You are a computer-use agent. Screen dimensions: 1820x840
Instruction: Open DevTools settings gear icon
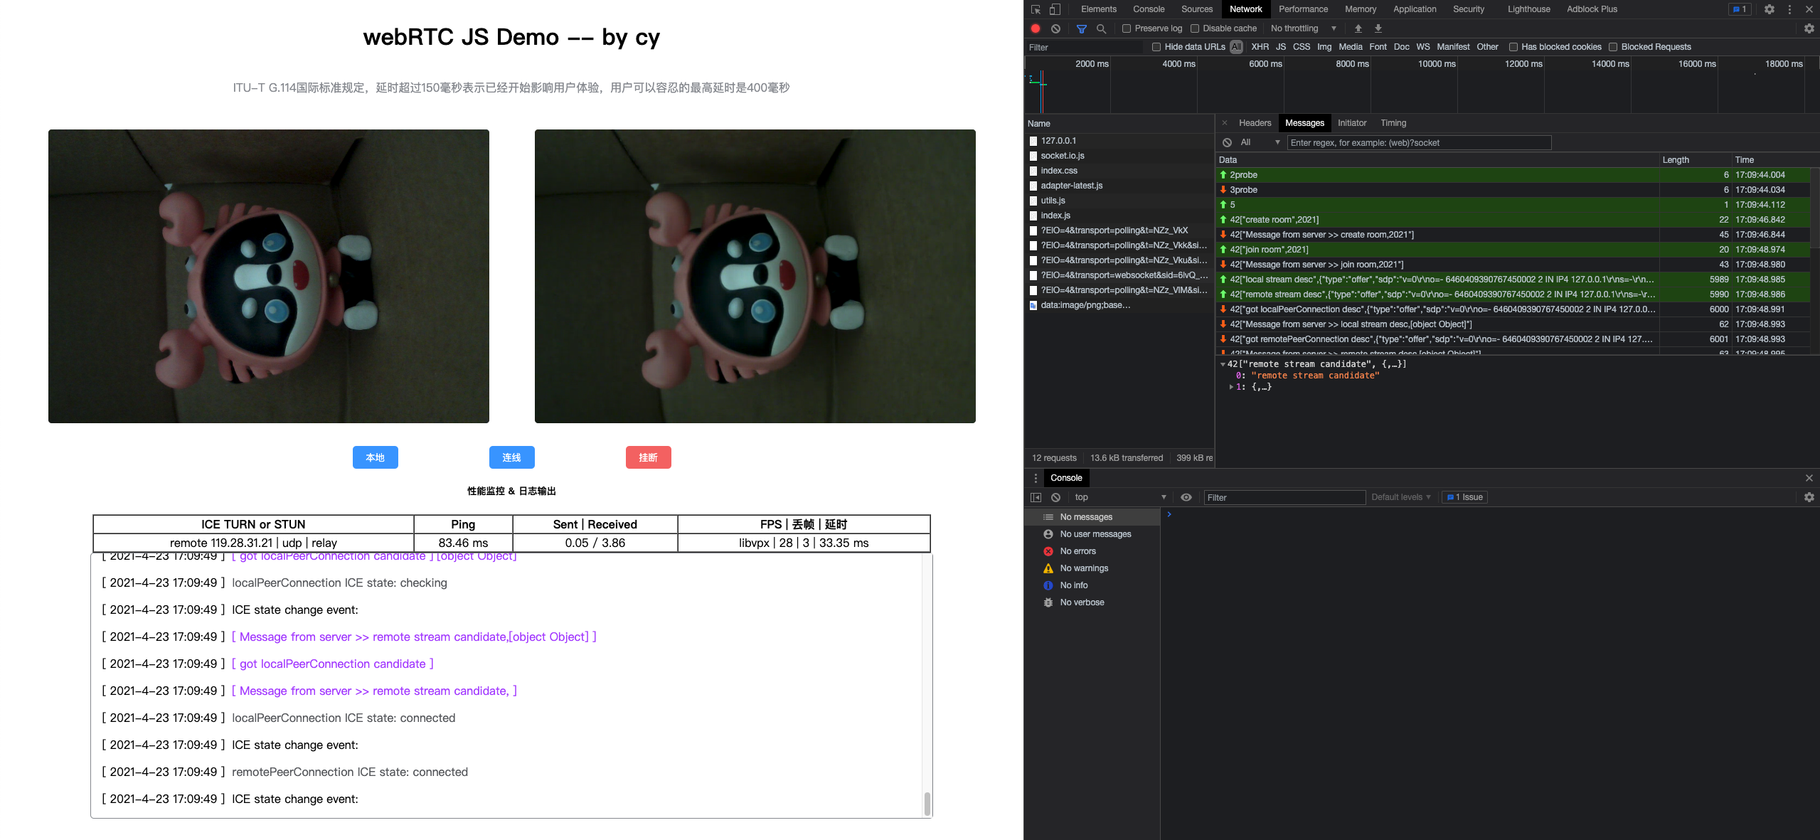click(x=1769, y=9)
